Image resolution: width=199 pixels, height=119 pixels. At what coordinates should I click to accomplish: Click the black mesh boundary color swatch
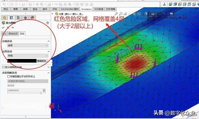pos(22,61)
